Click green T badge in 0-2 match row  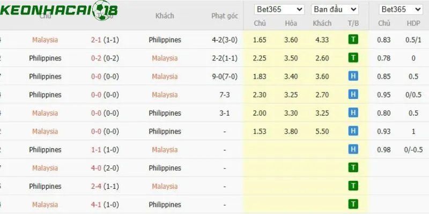(353, 58)
